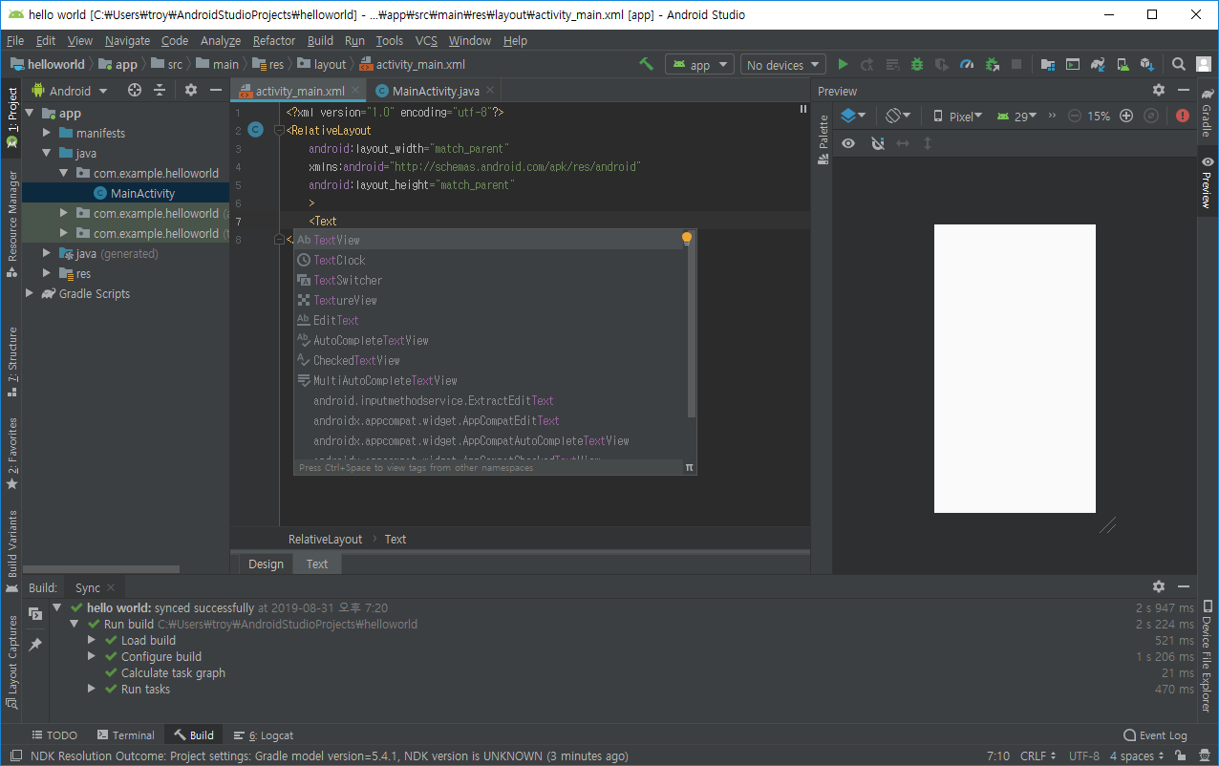
Task: Open the Analyze menu
Action: point(221,40)
